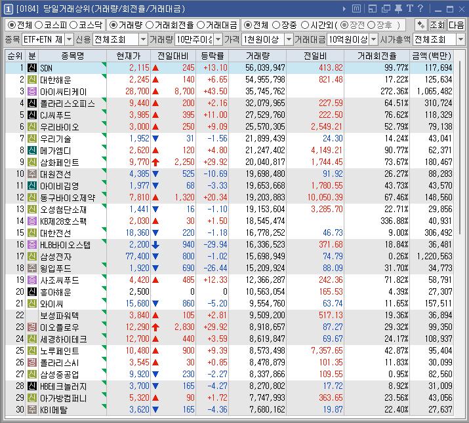This screenshot has height=423, width=469.
Task: Click the black 신 badge next to 흥아해운
Action: (32, 291)
